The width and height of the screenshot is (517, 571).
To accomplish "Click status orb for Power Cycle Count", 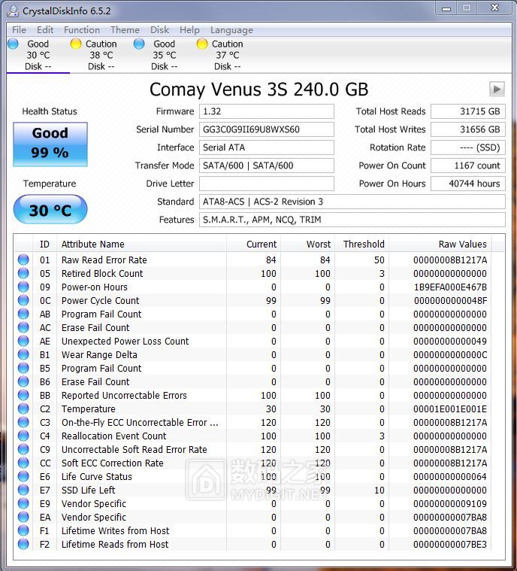I will click(23, 300).
